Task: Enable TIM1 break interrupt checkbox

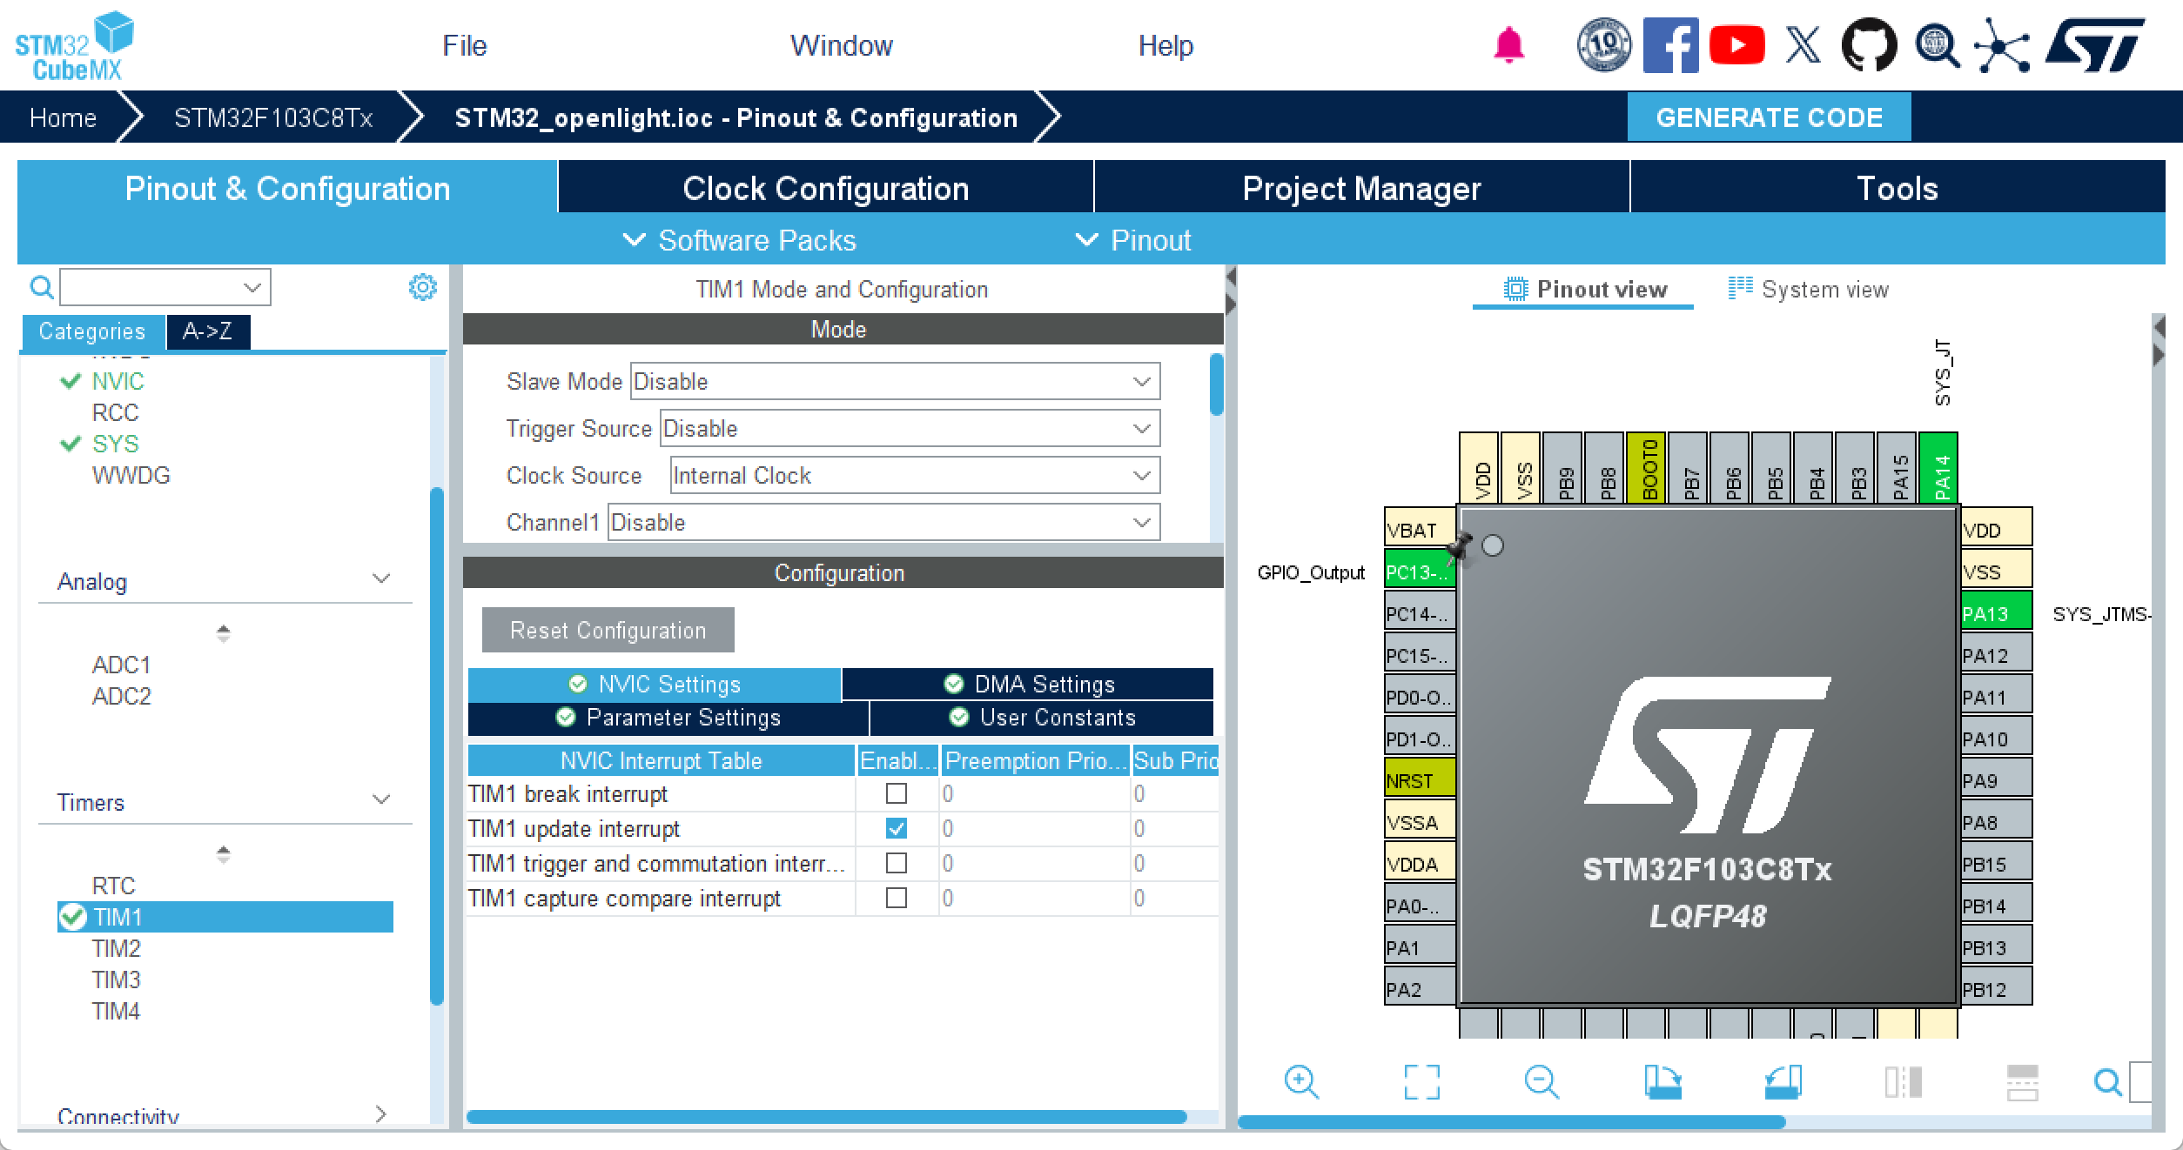Action: point(896,793)
